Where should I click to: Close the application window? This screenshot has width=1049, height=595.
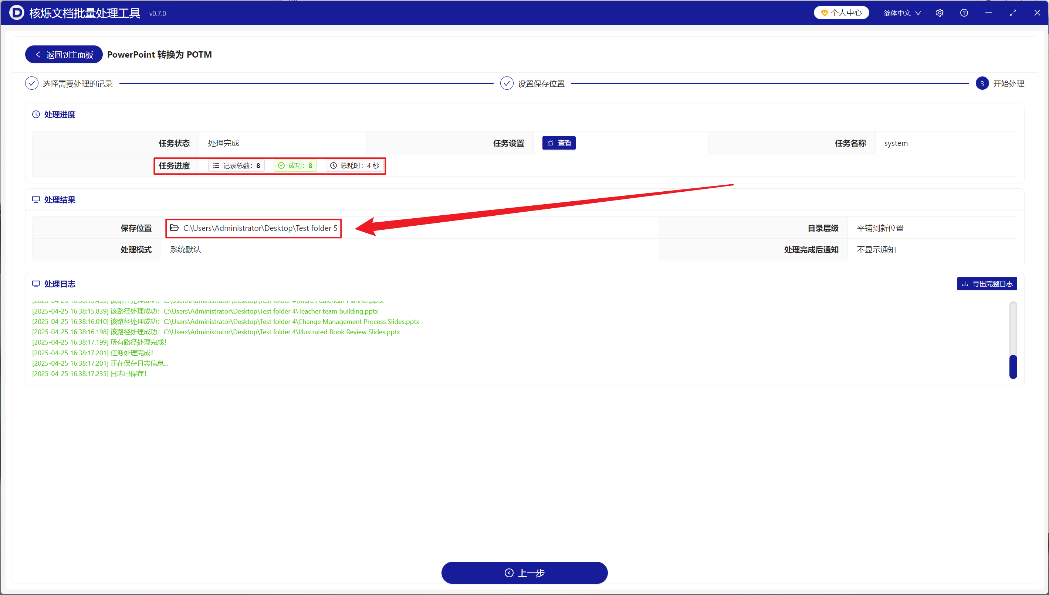(x=1037, y=13)
